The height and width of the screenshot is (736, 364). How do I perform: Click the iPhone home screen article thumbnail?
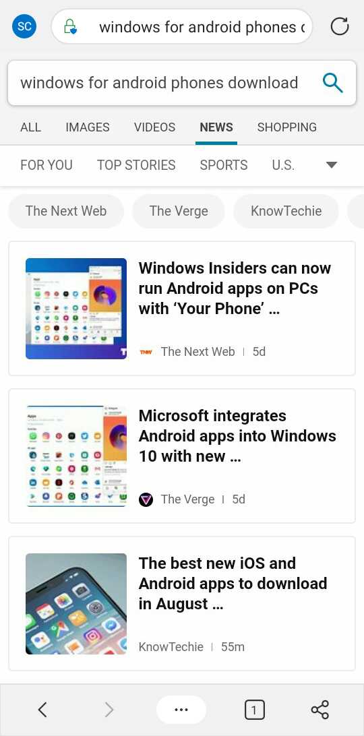[x=76, y=604]
